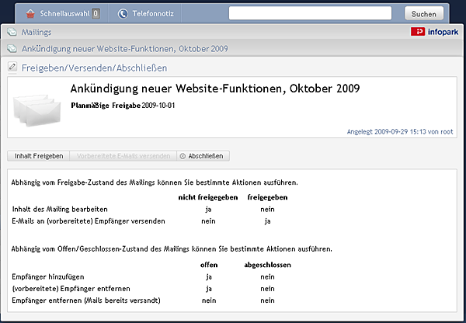
Task: Click the stacked envelopes mailing thumbnail
Action: click(37, 110)
